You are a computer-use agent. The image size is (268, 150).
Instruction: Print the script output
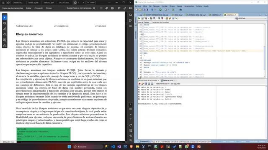149,84
